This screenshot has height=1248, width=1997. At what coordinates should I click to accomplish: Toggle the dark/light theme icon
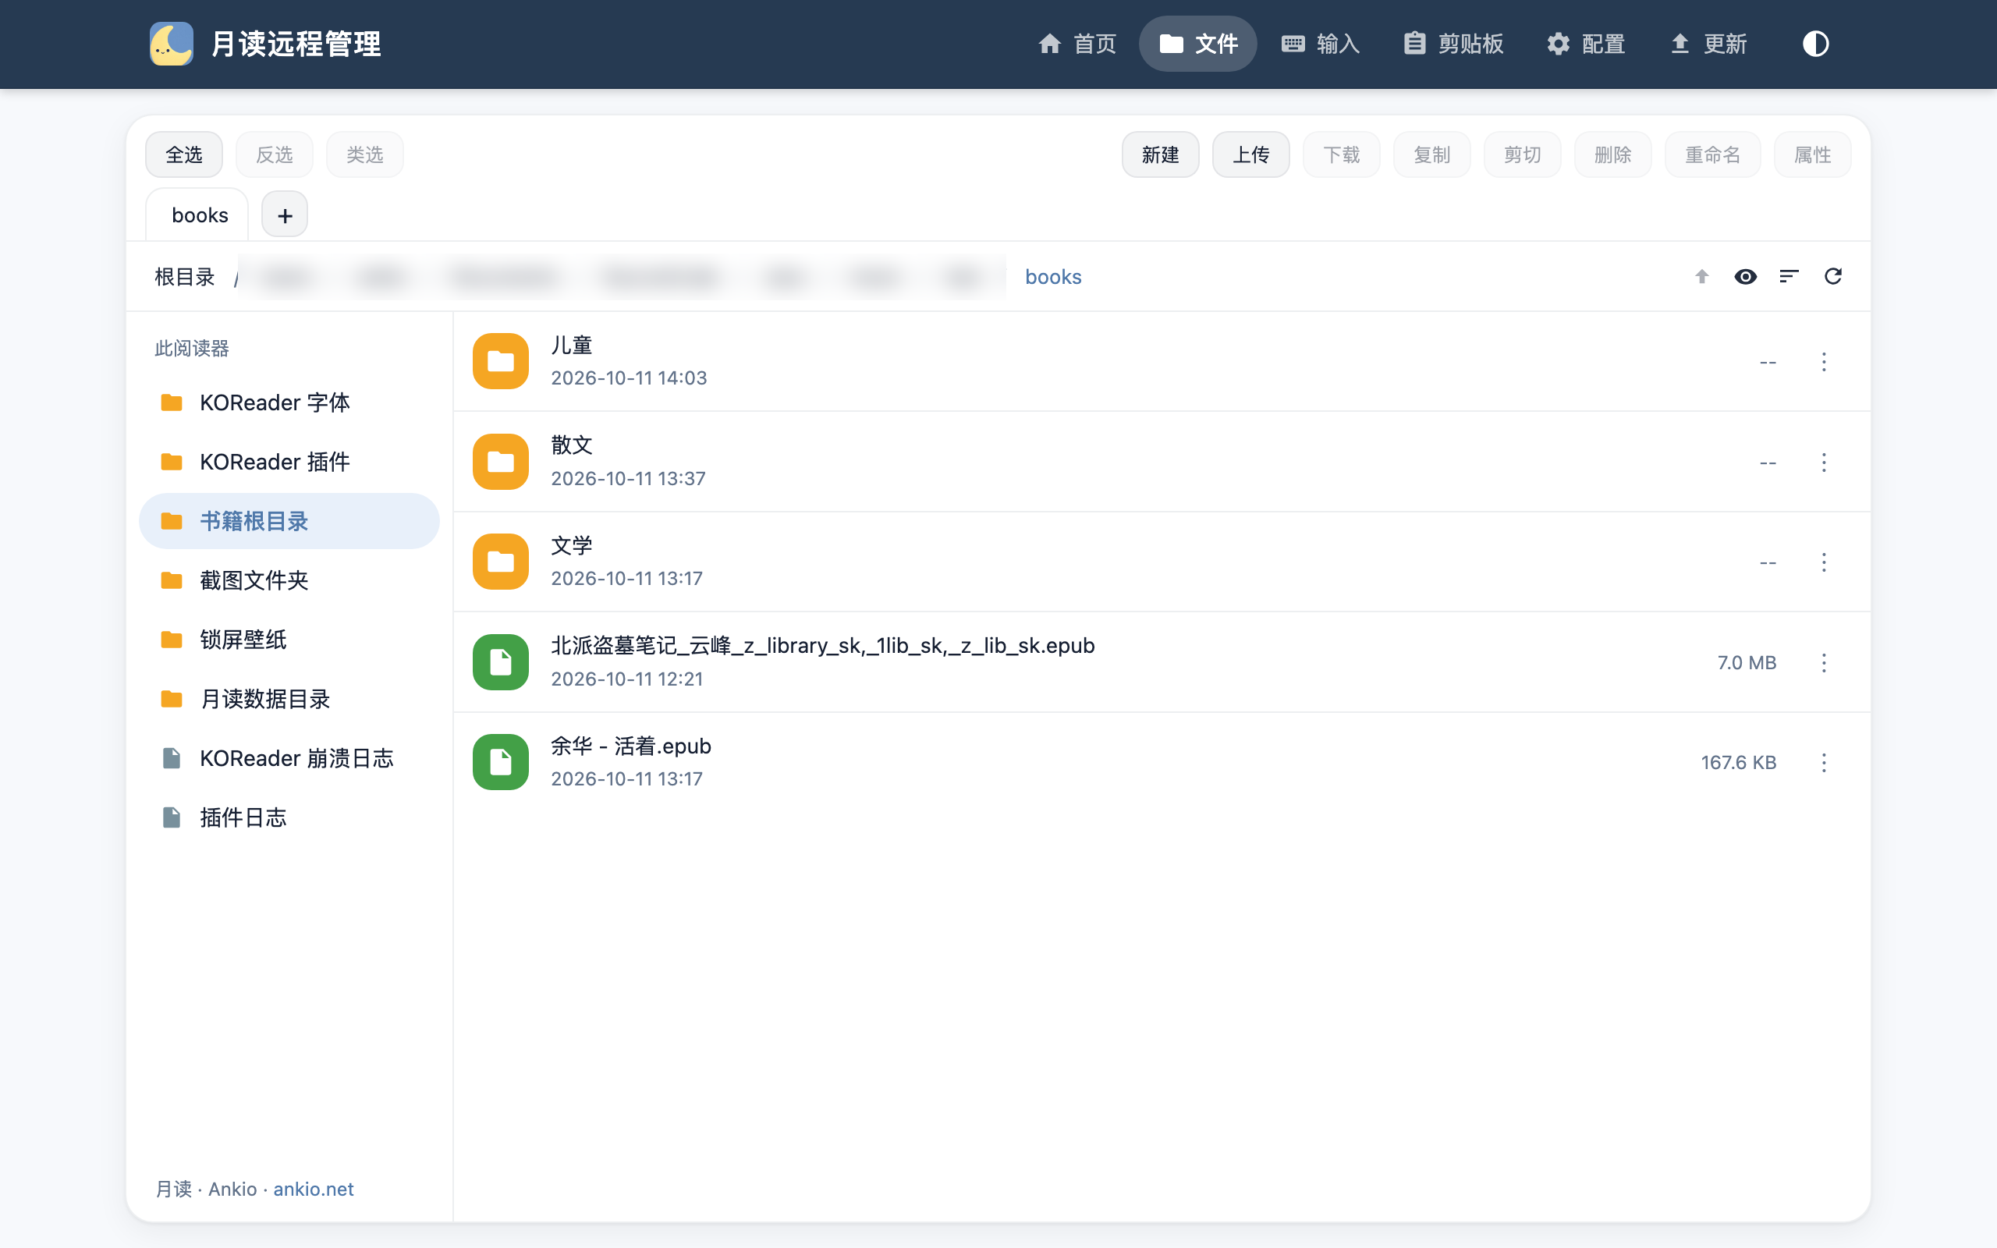(x=1814, y=44)
